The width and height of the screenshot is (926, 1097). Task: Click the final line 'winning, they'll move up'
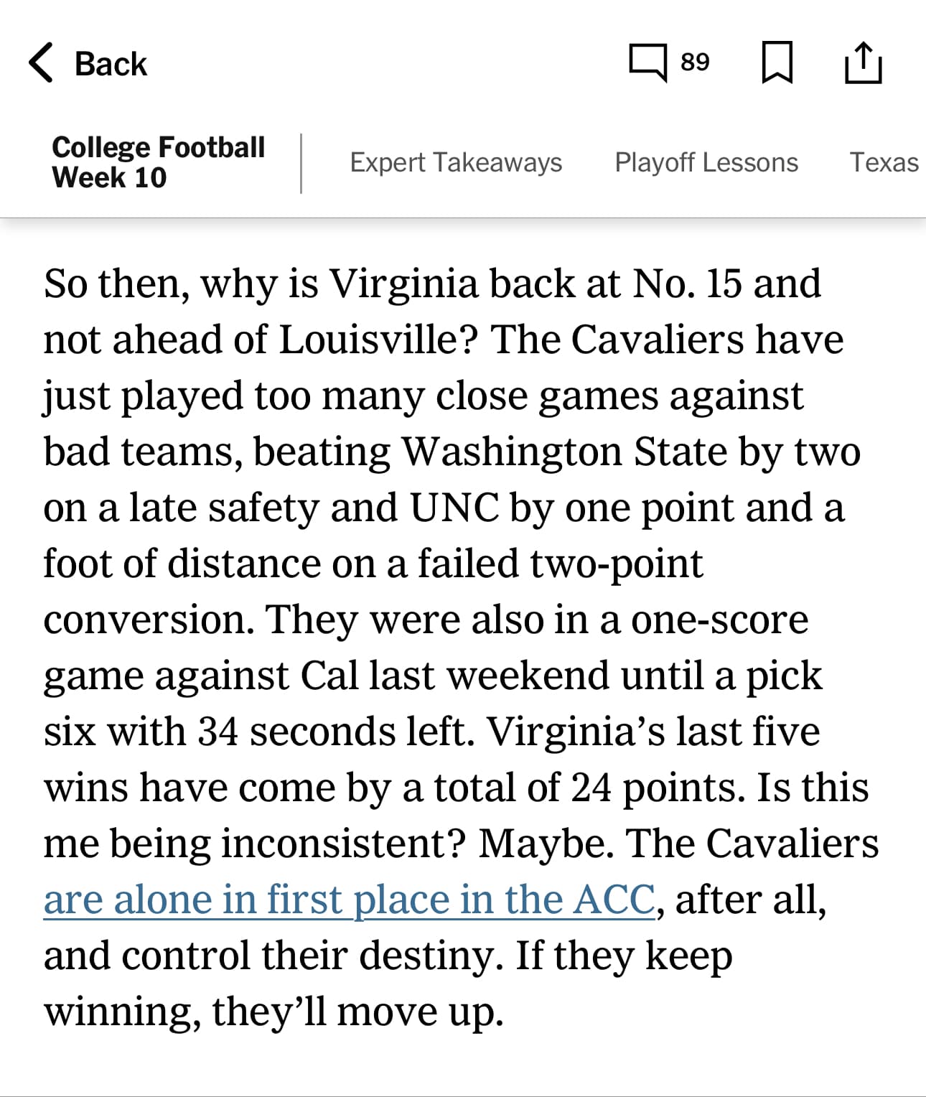[x=273, y=1012]
